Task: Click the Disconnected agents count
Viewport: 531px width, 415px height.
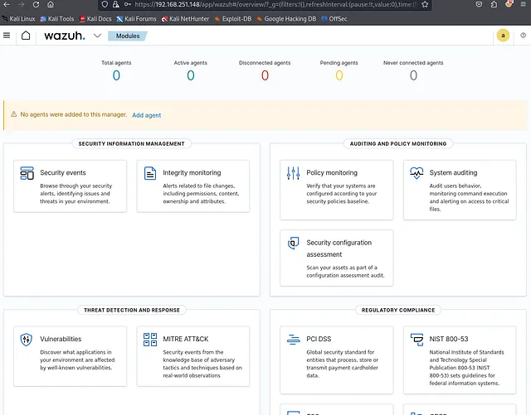Action: [x=265, y=75]
